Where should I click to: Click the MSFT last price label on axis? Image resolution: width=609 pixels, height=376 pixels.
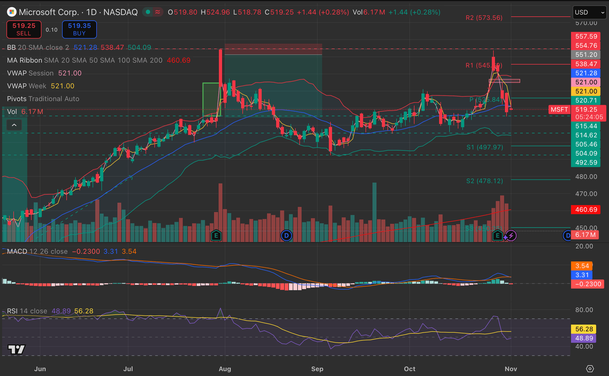tap(559, 110)
